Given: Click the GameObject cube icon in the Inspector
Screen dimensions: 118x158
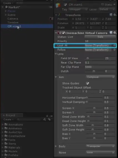Looking at the screenshot, I should tap(58, 5).
